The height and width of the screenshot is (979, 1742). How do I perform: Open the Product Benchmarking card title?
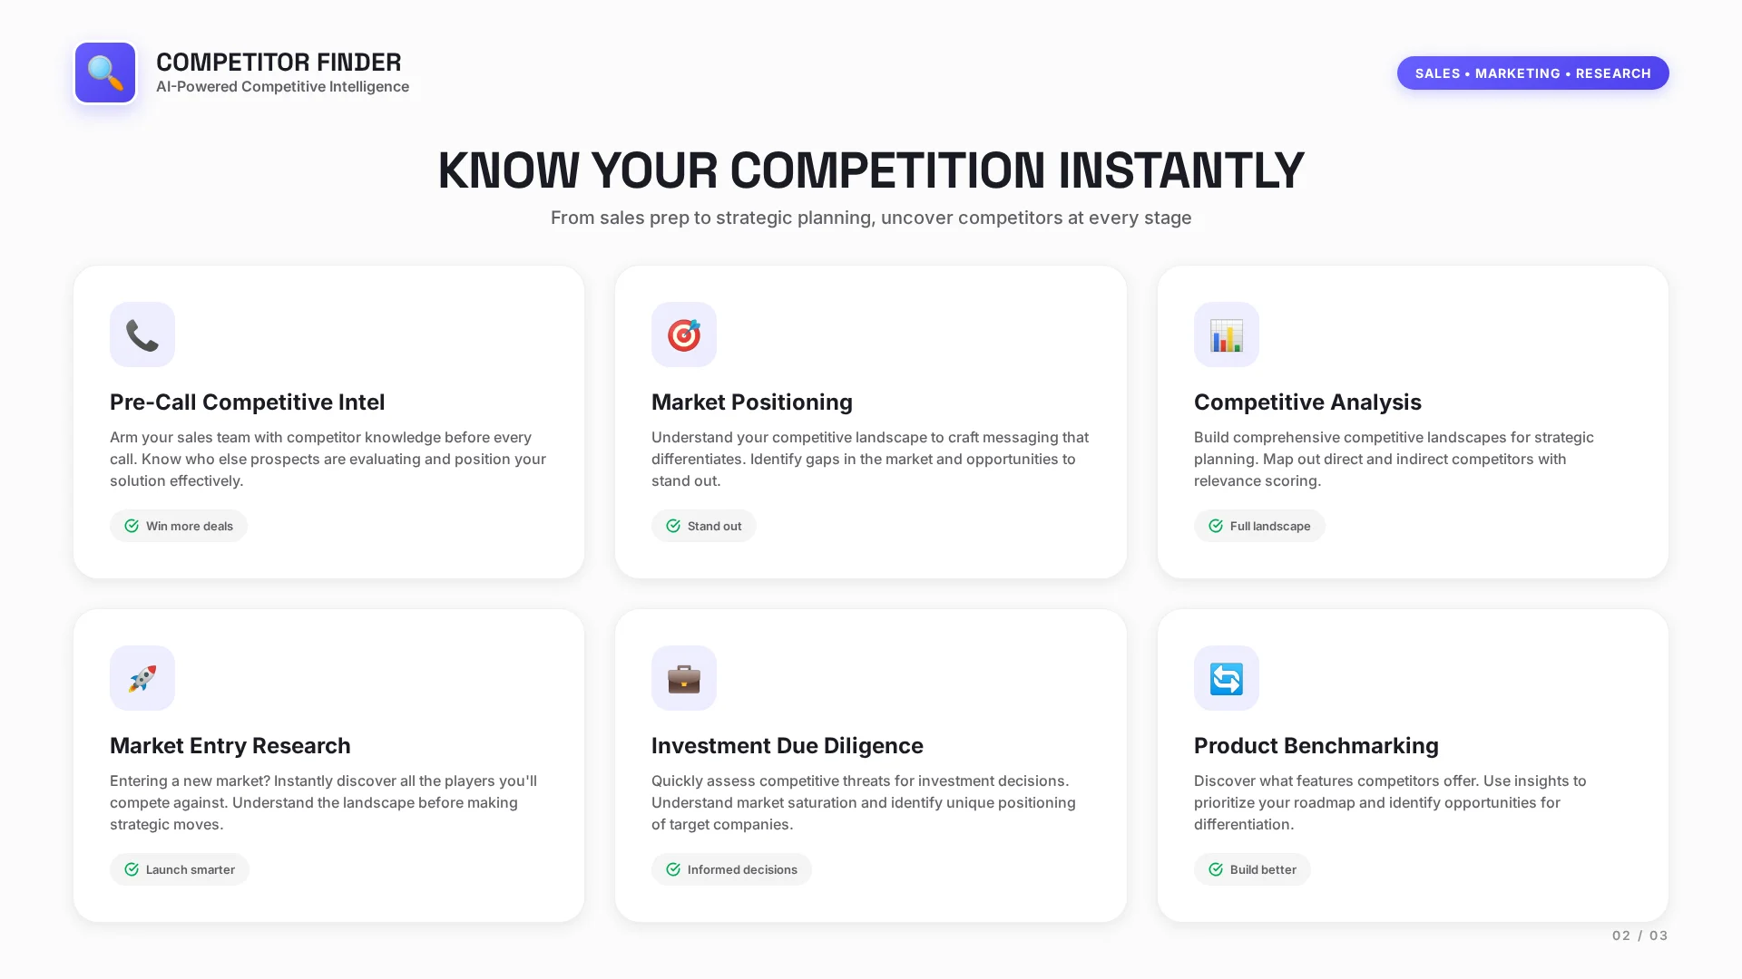[x=1316, y=745]
